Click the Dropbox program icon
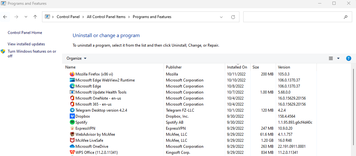 click(72, 116)
